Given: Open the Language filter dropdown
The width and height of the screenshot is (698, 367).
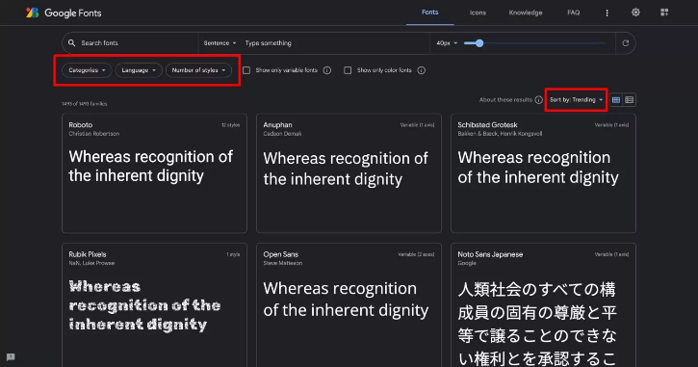Looking at the screenshot, I should point(139,70).
